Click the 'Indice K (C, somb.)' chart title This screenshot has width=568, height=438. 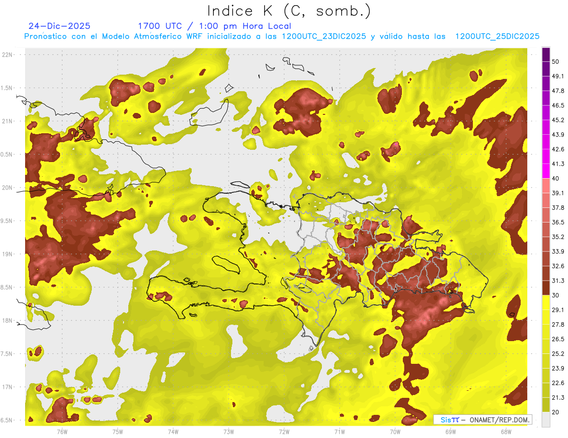point(289,11)
